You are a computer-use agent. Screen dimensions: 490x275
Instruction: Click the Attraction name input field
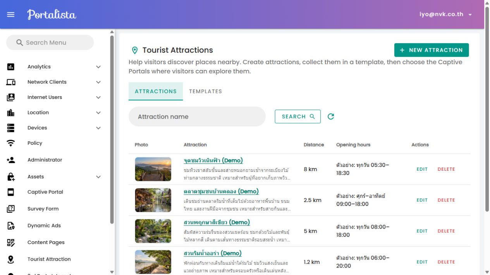pyautogui.click(x=197, y=117)
